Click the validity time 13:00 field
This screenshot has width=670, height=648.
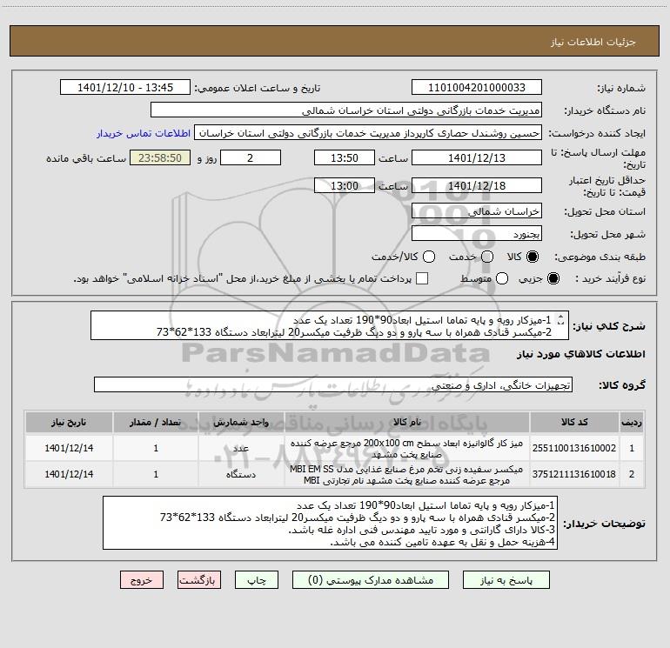[345, 185]
